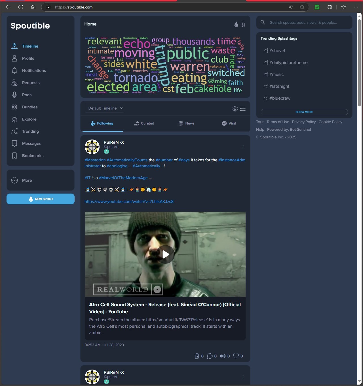
Task: Like the spout with heart icon
Action: pos(236,356)
